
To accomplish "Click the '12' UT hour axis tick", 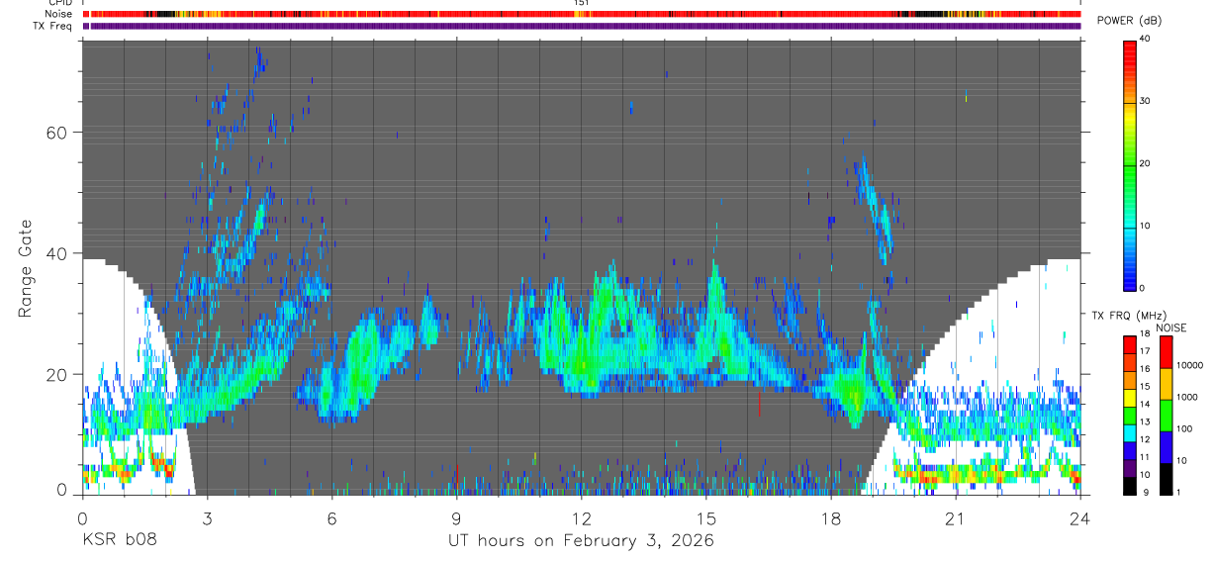I will (582, 517).
